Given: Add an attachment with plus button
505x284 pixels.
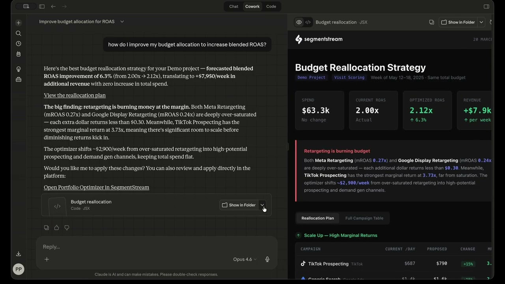Looking at the screenshot, I should (47, 259).
